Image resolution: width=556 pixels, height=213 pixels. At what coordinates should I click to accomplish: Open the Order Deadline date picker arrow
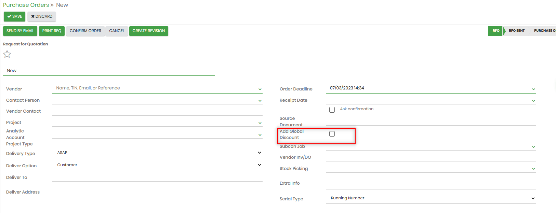pos(533,89)
